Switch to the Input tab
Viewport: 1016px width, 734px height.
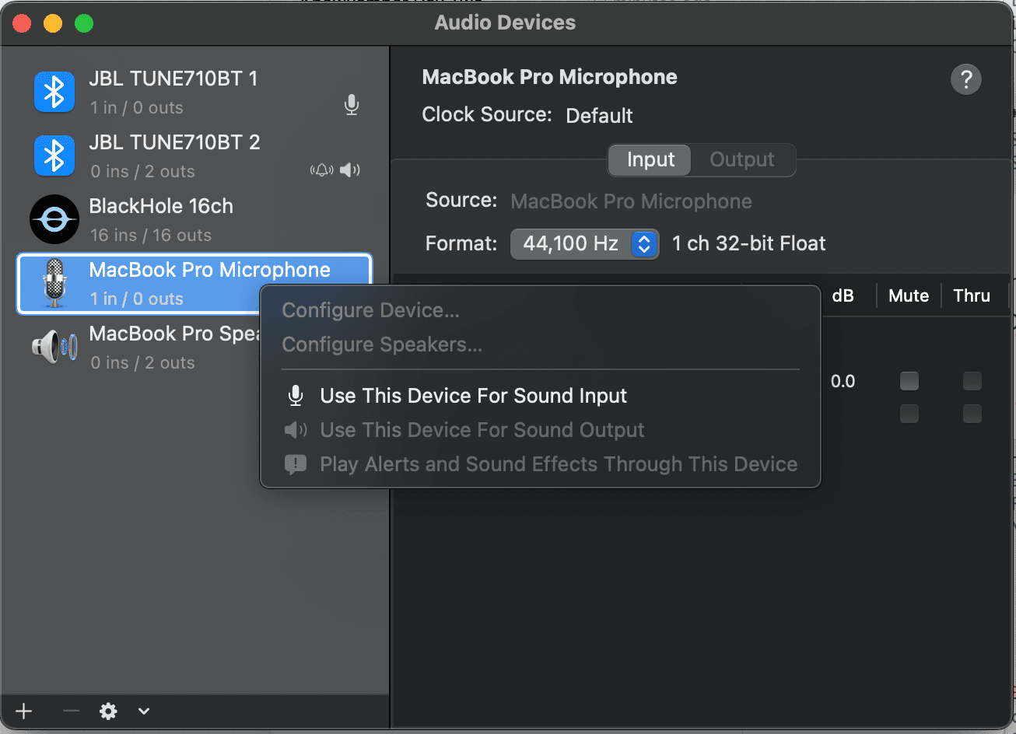pos(650,159)
